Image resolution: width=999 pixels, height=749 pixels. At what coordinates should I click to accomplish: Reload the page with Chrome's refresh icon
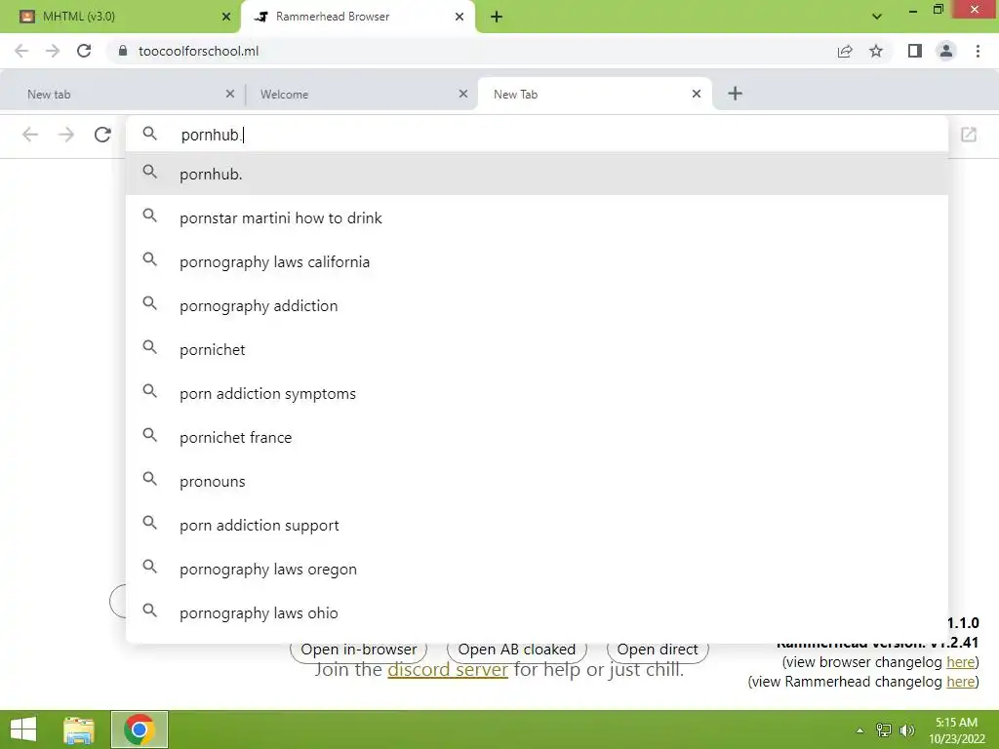click(84, 51)
